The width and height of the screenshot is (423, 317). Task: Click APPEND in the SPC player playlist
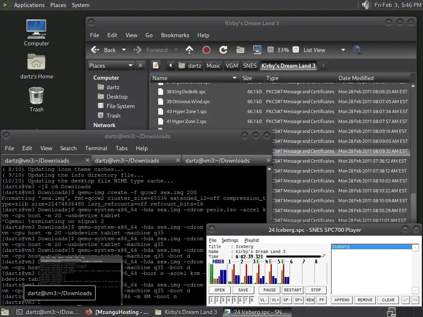click(x=342, y=300)
